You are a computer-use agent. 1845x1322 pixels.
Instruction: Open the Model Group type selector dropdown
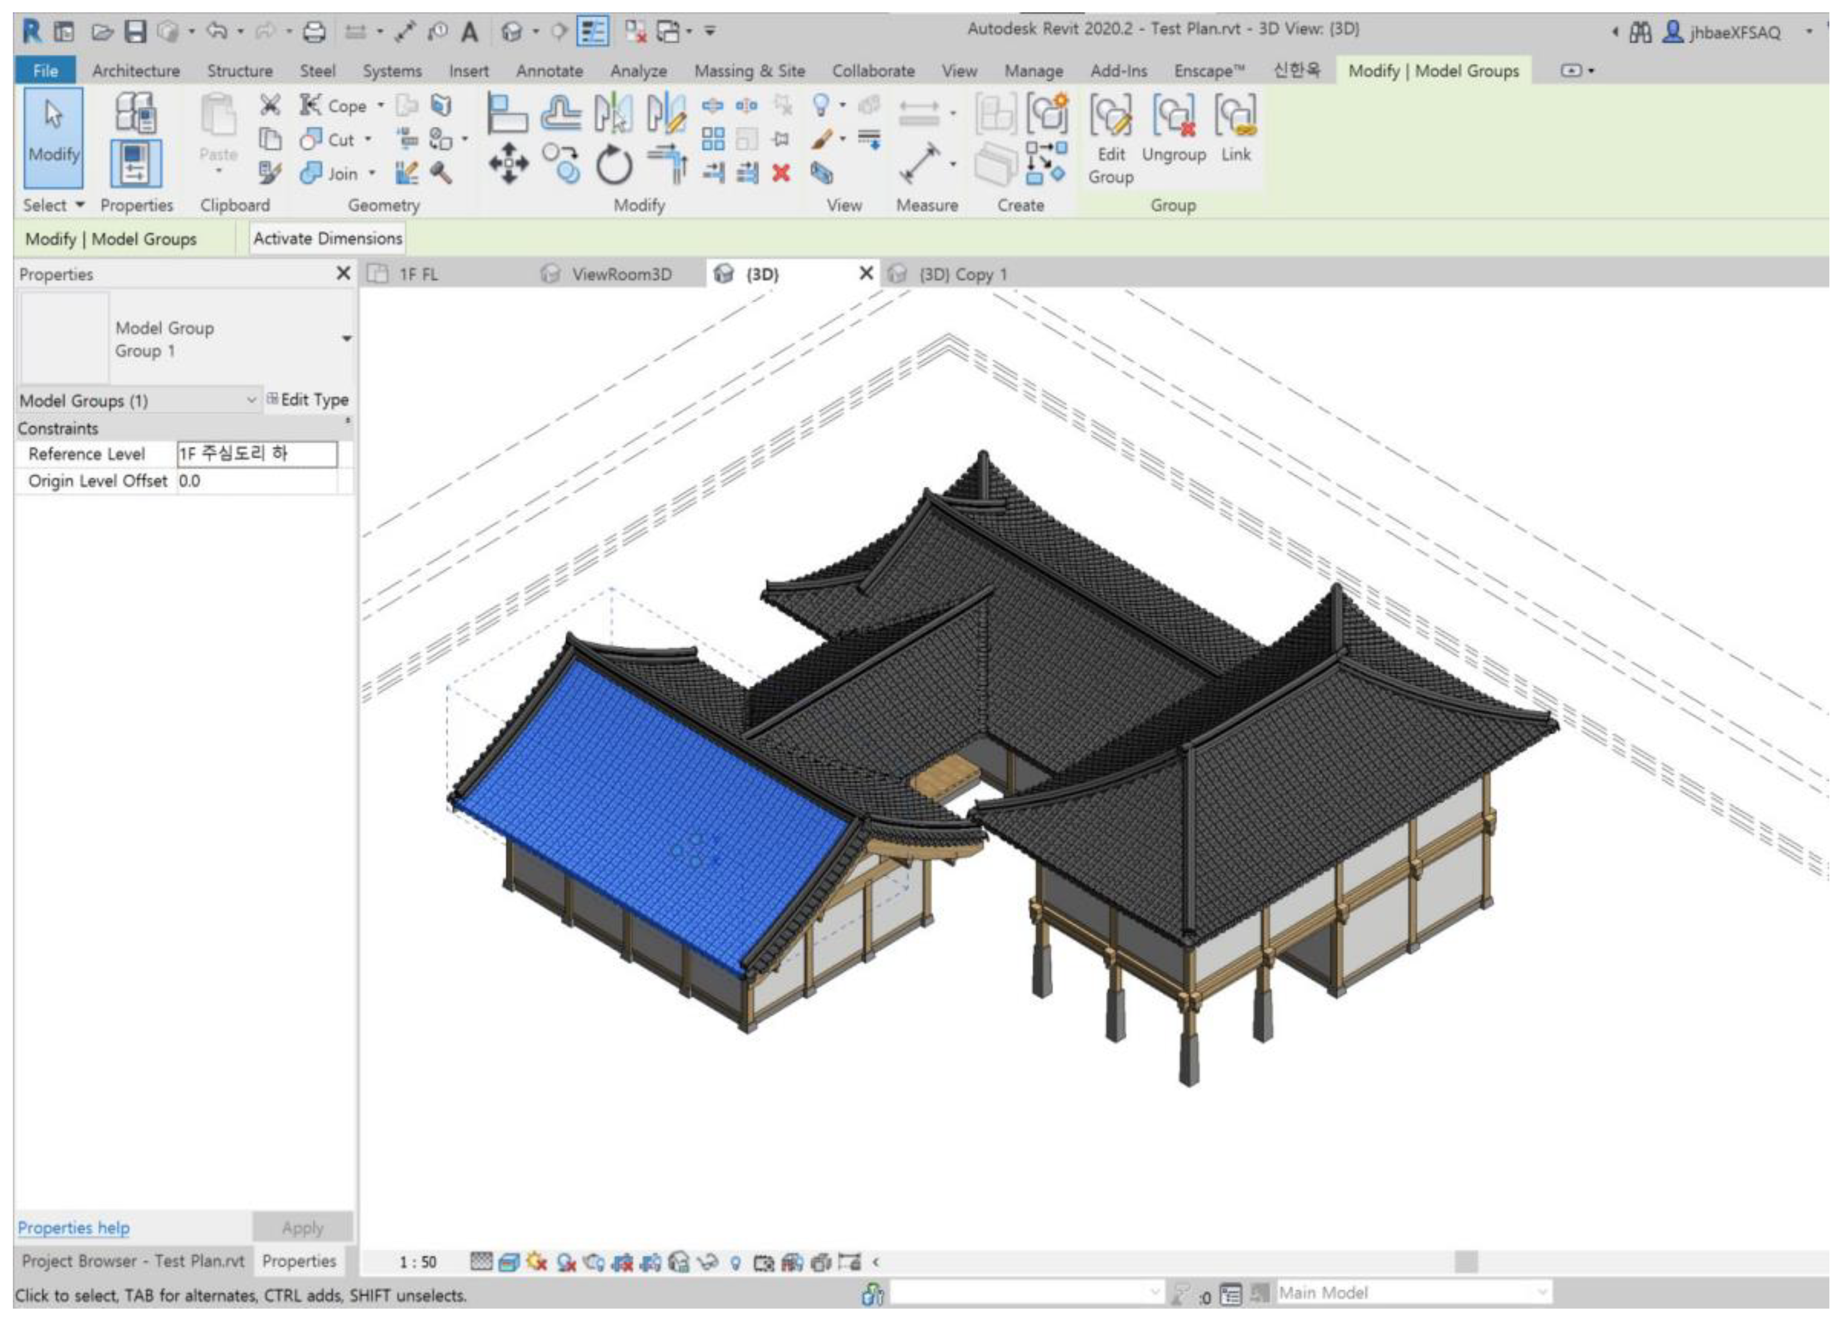[x=347, y=338]
